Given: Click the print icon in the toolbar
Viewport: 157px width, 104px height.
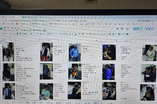Looking at the screenshot, I should point(17,34).
